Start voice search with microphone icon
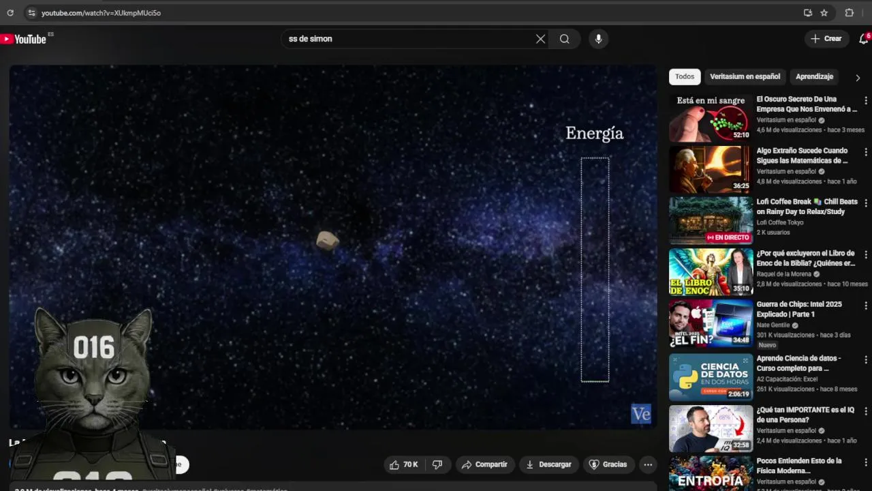The image size is (872, 491). click(598, 39)
